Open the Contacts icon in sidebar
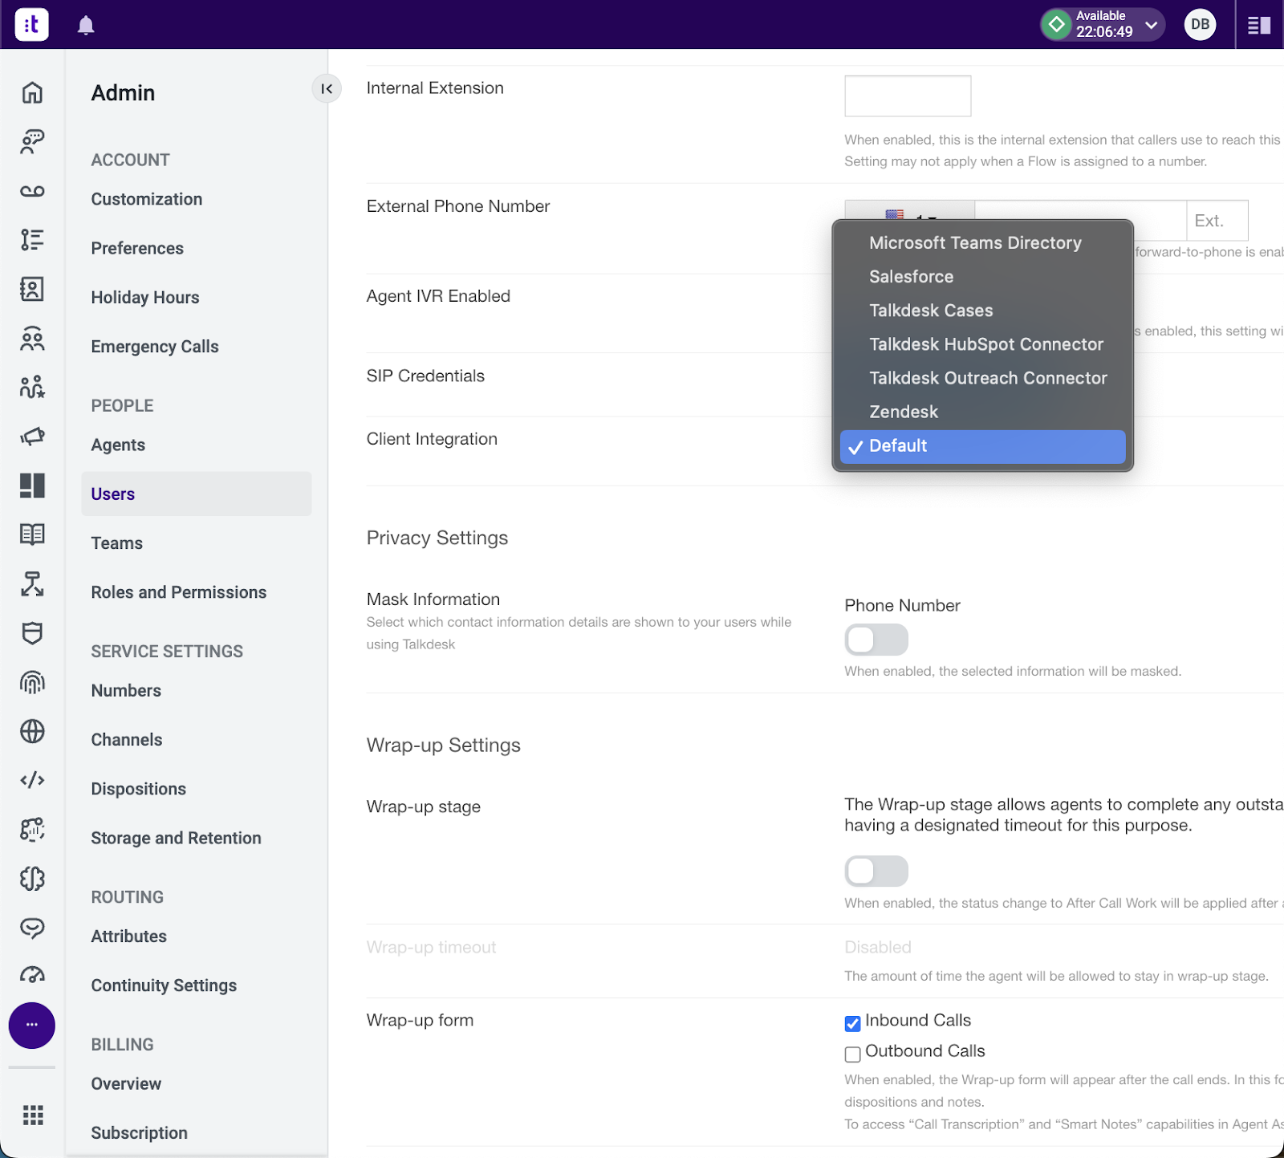This screenshot has height=1158, width=1284. pyautogui.click(x=32, y=289)
